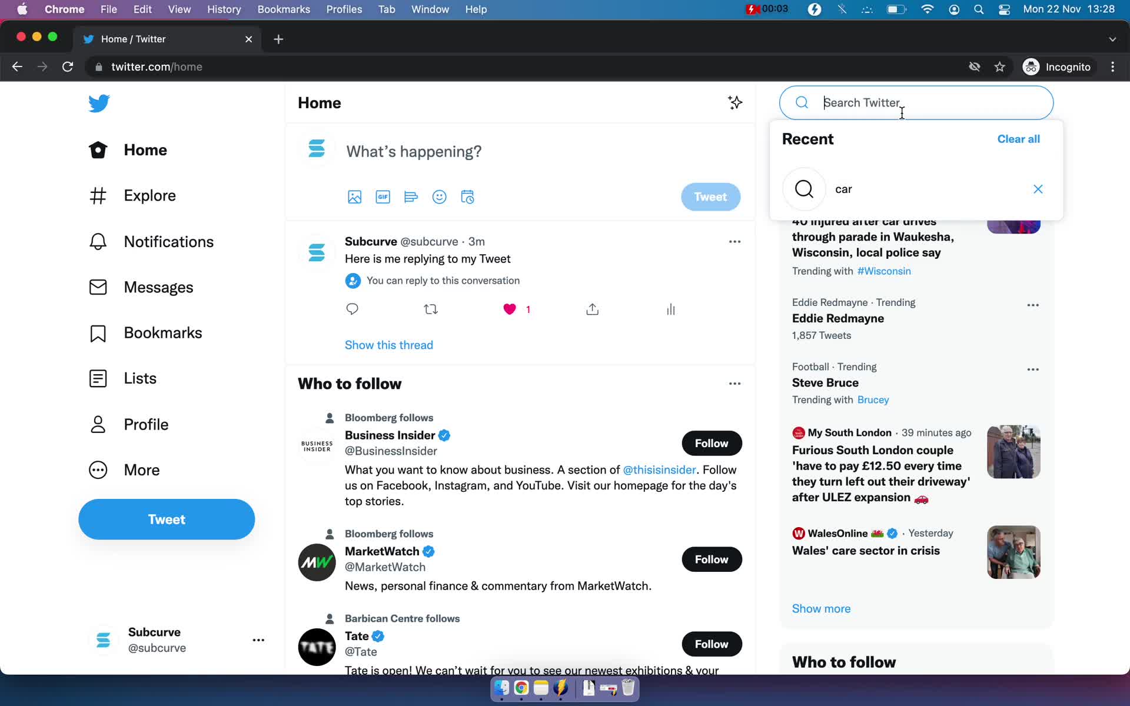Screen dimensions: 1130x706
Task: Open the Window menu
Action: coord(430,9)
